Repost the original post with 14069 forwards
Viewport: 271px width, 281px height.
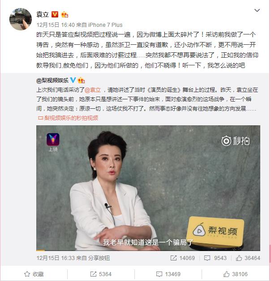pyautogui.click(x=182, y=258)
